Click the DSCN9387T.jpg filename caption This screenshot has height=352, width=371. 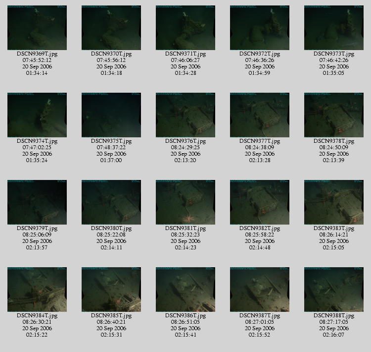tap(260, 316)
